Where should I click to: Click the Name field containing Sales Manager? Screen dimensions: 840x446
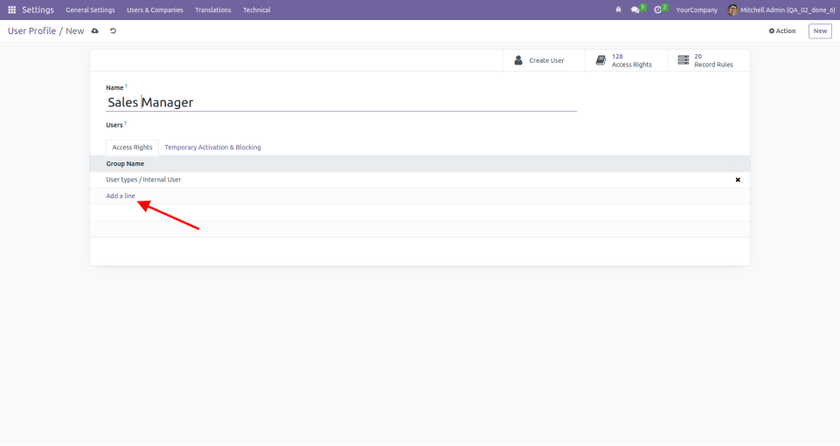(341, 102)
